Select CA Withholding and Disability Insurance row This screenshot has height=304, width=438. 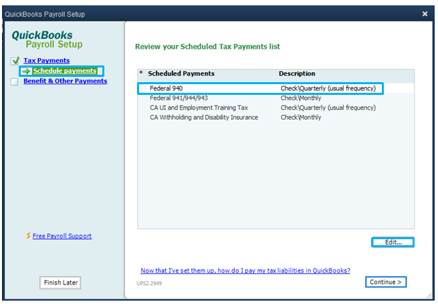(276, 117)
